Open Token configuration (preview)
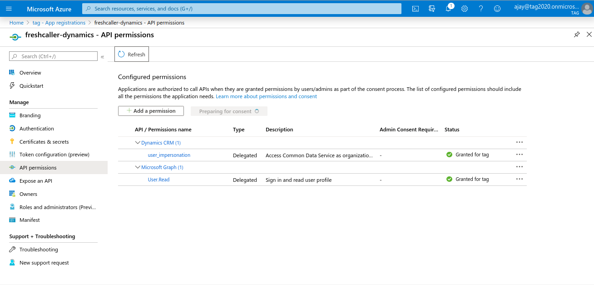This screenshot has height=285, width=594. 54,155
